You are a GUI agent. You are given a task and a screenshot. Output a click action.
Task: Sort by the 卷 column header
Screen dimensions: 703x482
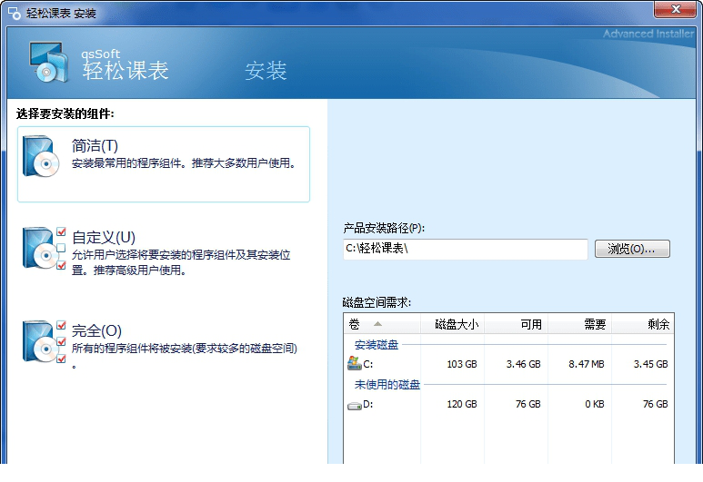pos(382,323)
